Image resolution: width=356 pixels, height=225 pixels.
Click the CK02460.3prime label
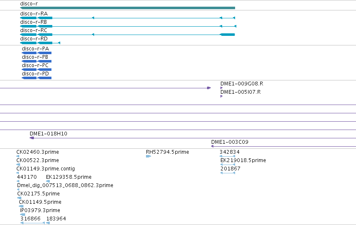click(38, 152)
